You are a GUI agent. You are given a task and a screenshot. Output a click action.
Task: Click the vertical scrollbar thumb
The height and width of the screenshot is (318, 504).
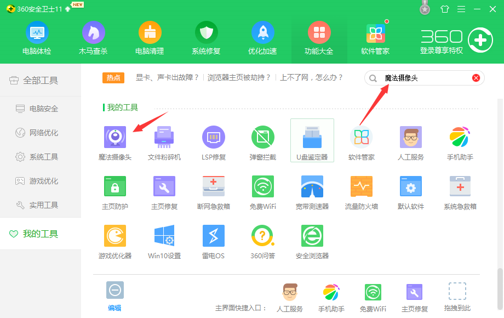pos(500,288)
